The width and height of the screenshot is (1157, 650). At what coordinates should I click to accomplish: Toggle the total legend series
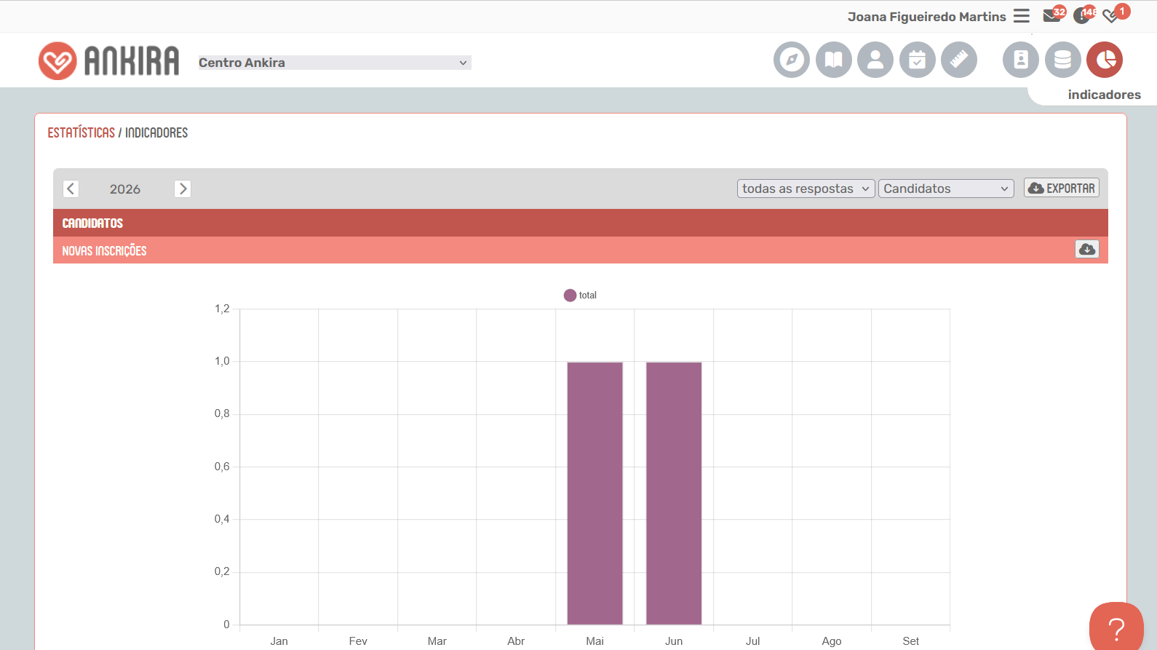(580, 295)
